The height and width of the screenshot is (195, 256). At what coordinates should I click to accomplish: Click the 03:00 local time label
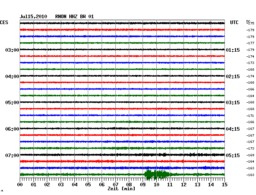12,50
